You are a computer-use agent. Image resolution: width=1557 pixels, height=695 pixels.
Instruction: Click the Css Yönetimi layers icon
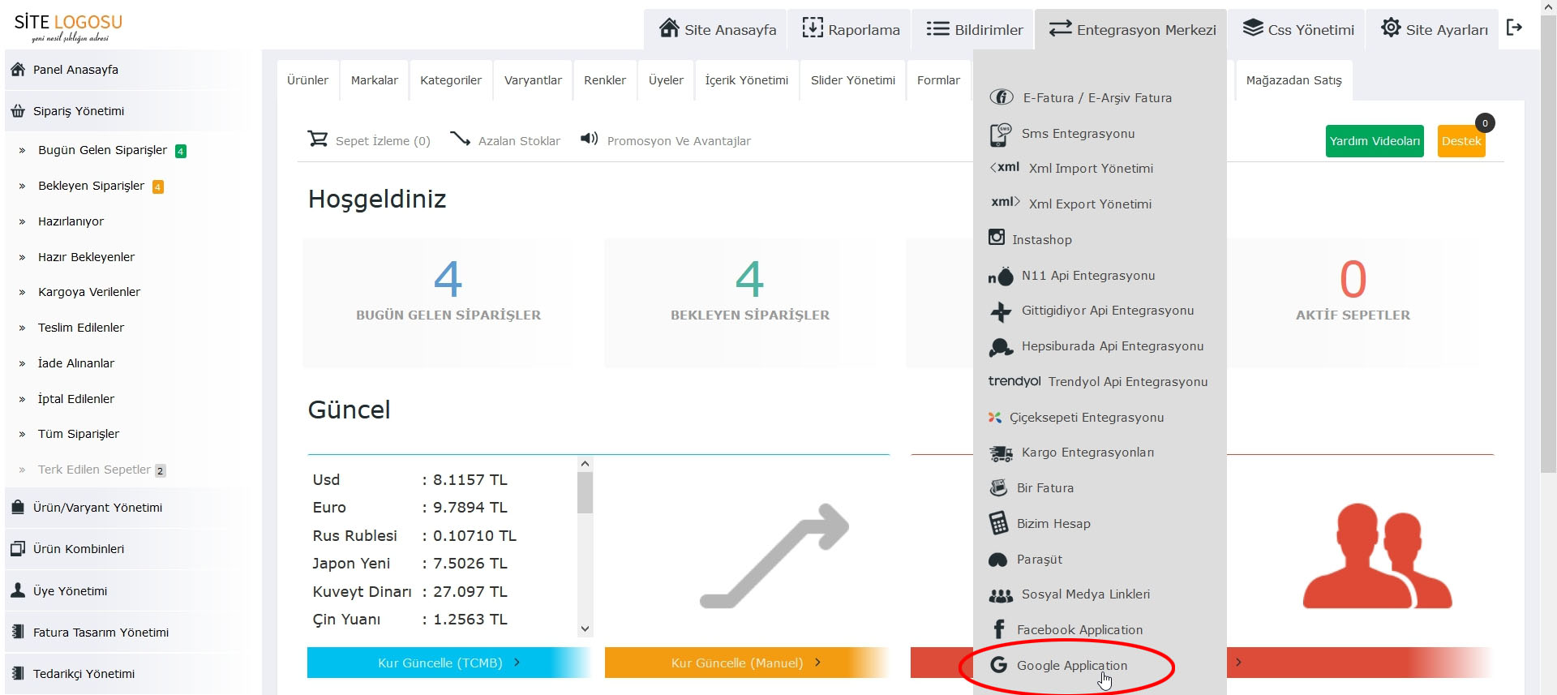coord(1253,28)
